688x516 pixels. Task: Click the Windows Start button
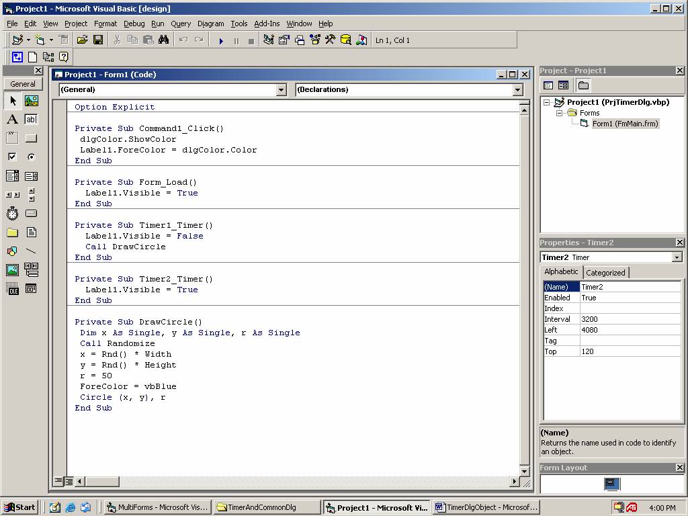(19, 507)
